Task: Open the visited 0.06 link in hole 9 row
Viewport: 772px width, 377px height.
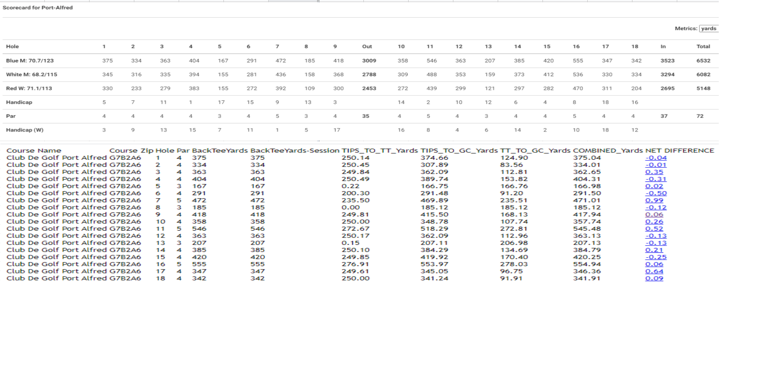Action: (654, 215)
